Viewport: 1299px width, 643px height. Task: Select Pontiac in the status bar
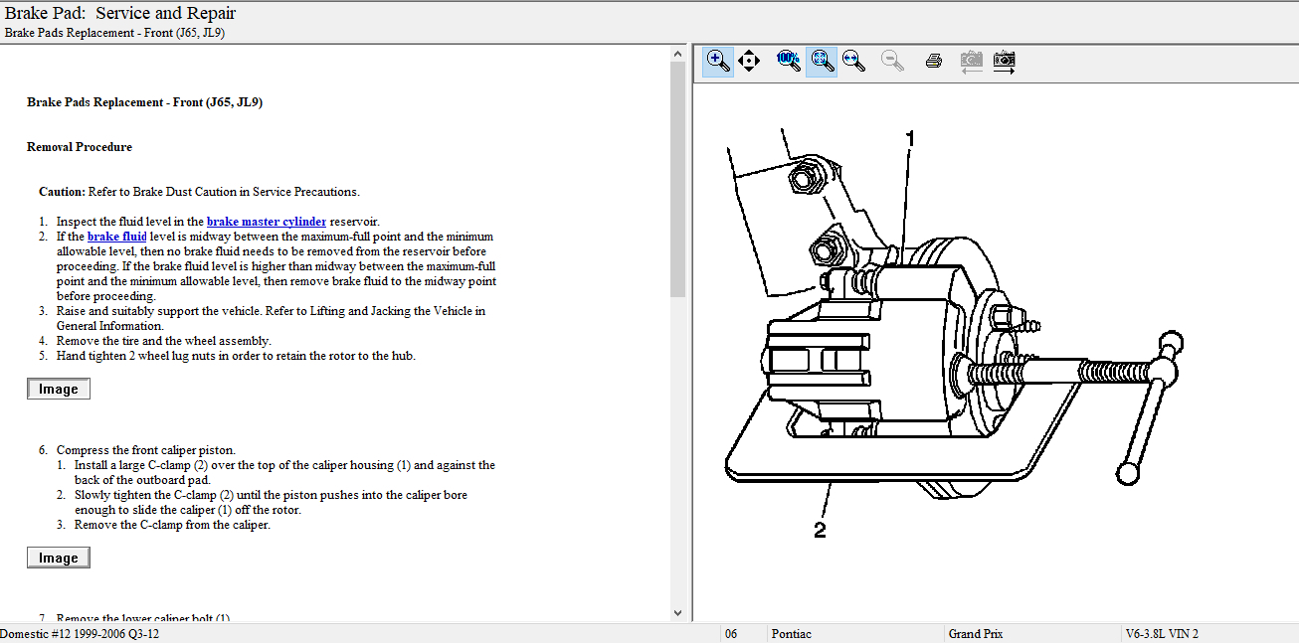tap(791, 634)
